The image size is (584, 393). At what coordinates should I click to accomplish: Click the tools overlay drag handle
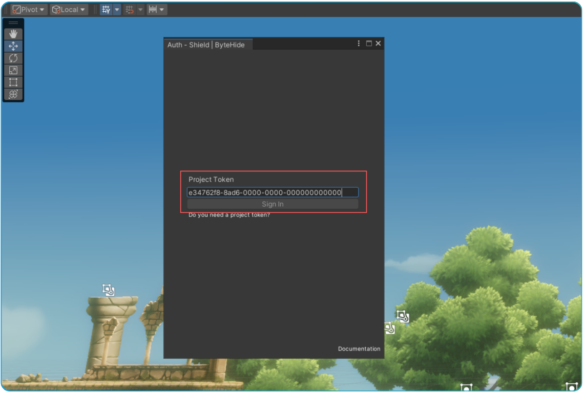13,23
